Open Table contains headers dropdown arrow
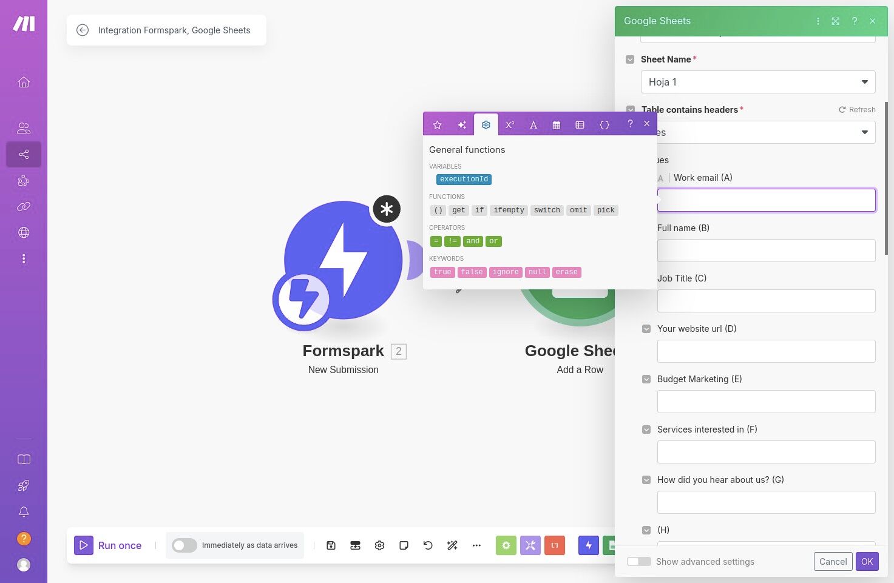The height and width of the screenshot is (583, 894). 865,132
